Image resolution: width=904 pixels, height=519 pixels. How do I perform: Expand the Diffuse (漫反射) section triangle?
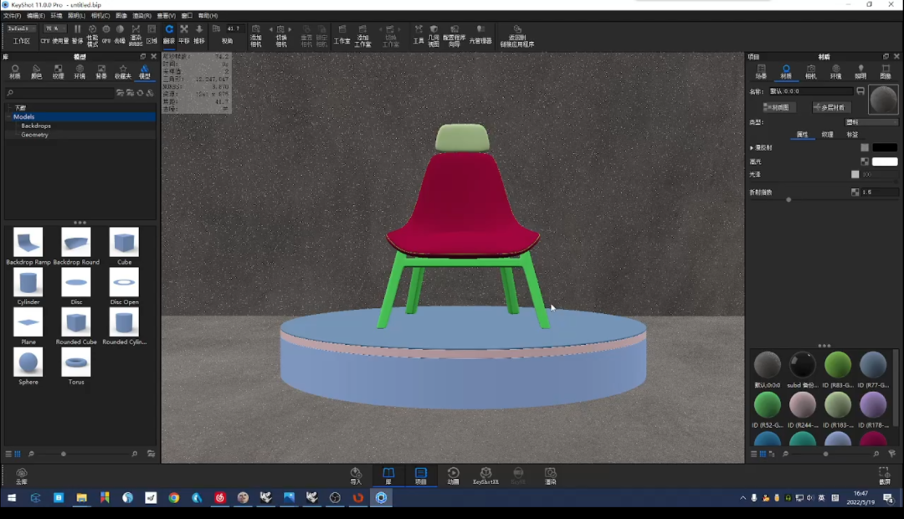[x=751, y=147]
